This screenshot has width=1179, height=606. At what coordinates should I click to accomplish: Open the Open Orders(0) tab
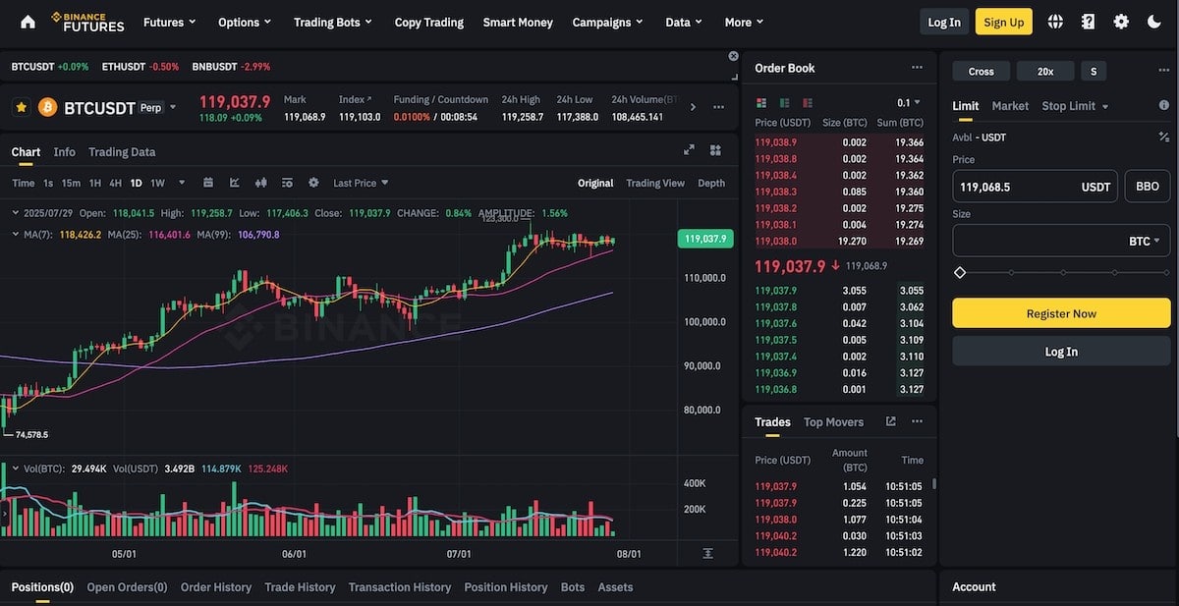pyautogui.click(x=127, y=586)
